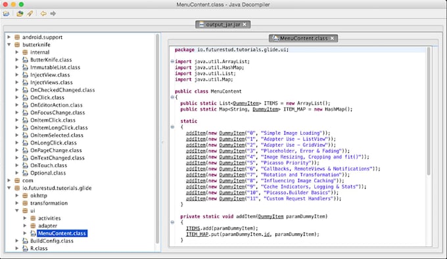Collapse the import block fold marker
Viewport: 447px width, 259px height.
point(172,61)
